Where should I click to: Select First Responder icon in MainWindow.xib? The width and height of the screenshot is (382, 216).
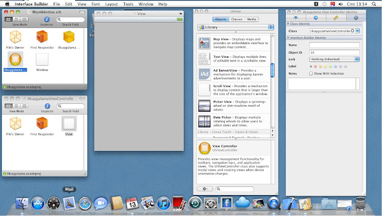coord(42,37)
